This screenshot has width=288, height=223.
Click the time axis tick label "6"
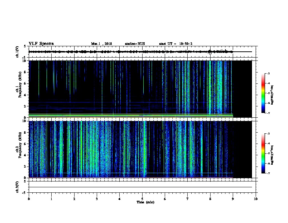[x=165, y=199]
